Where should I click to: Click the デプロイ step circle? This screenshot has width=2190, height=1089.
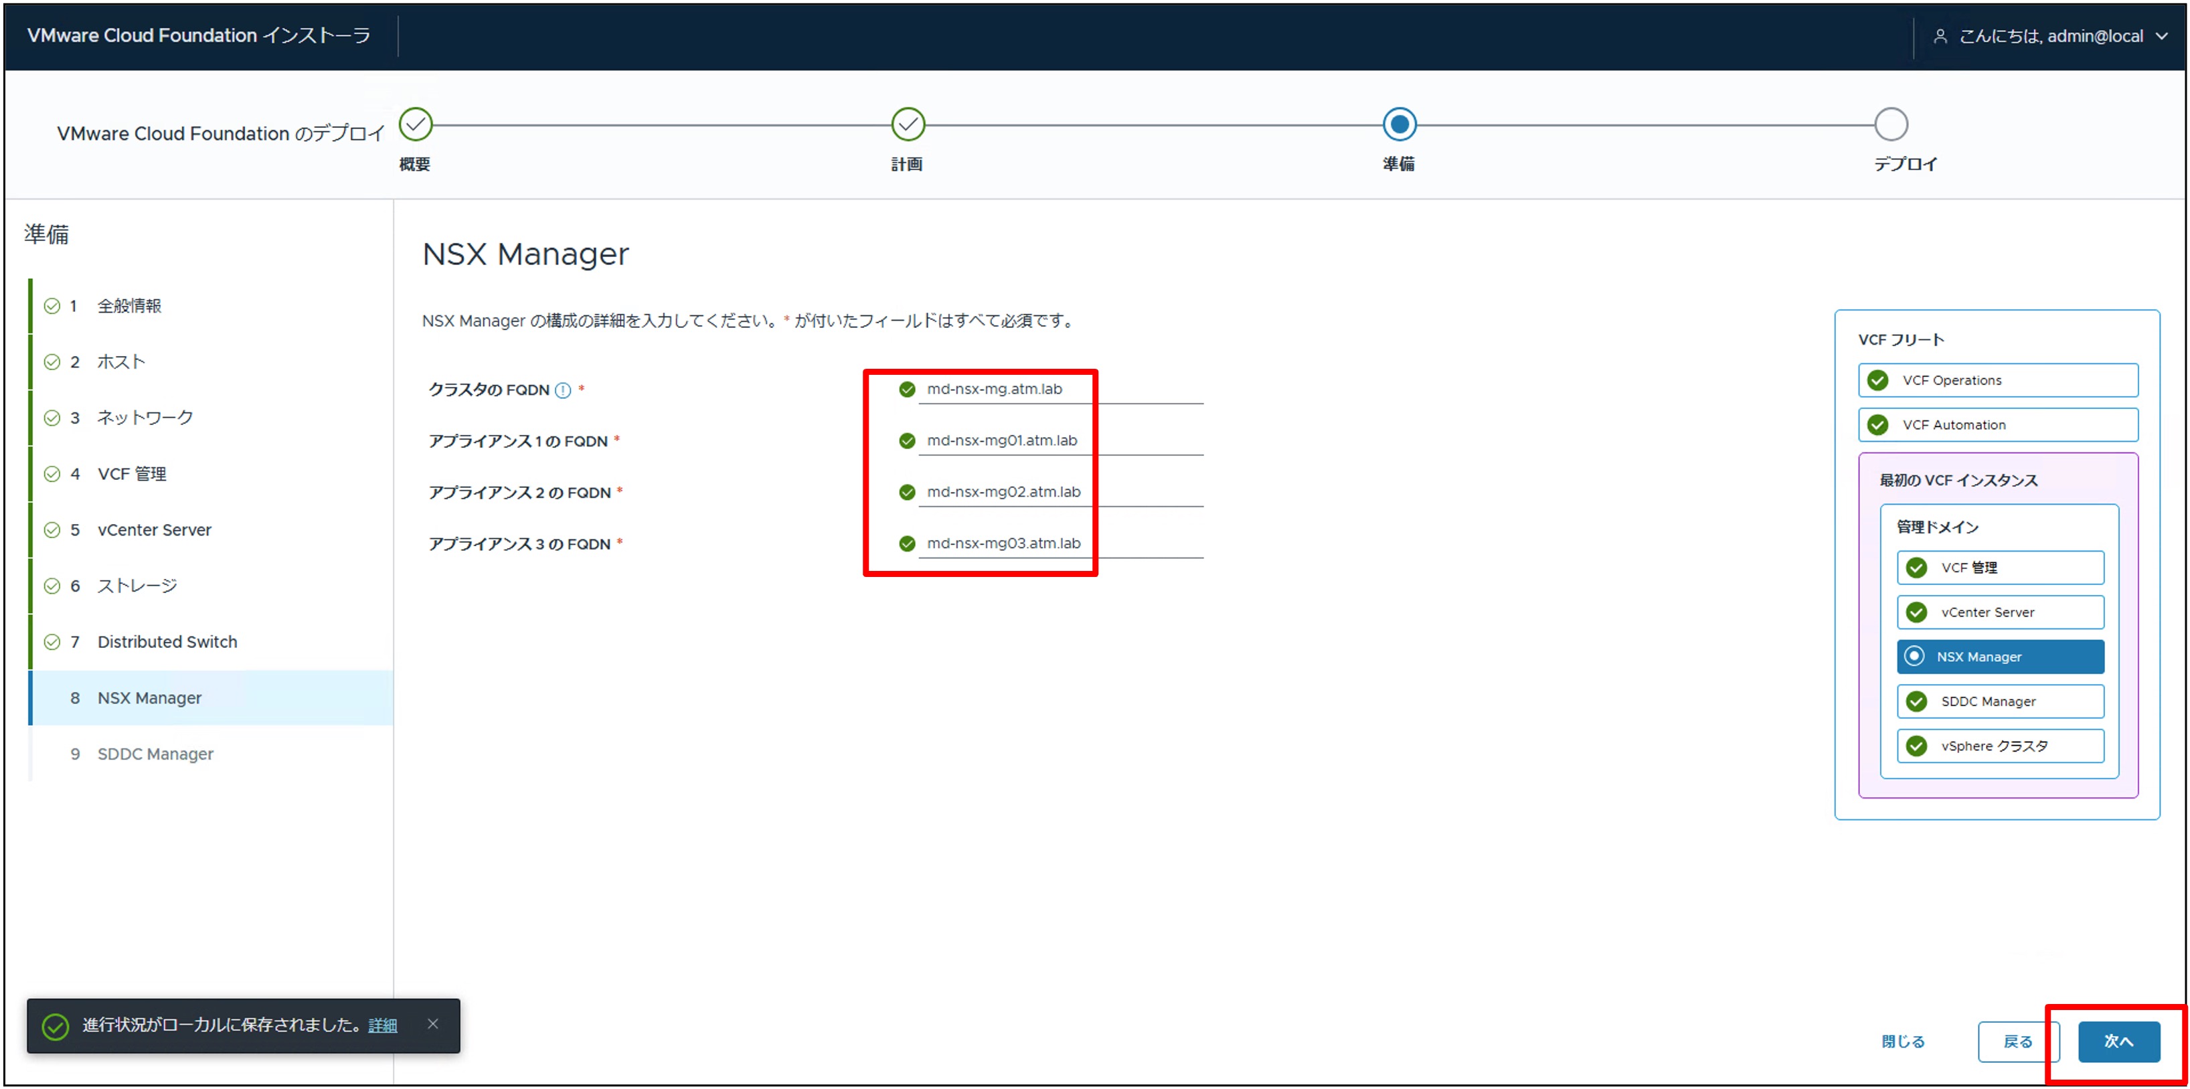(1891, 125)
